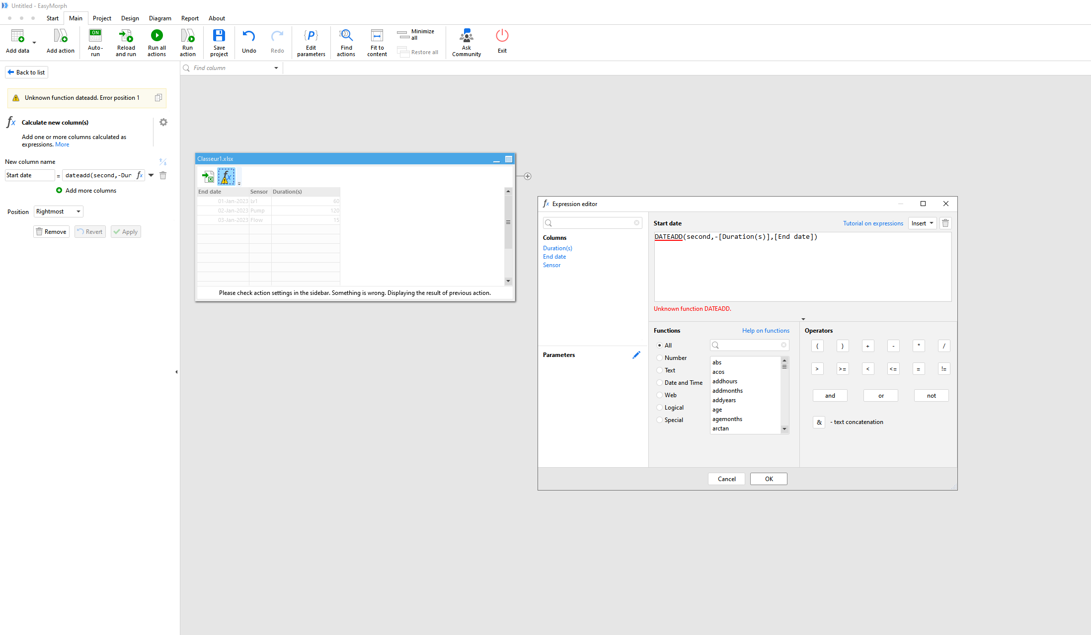Image resolution: width=1091 pixels, height=635 pixels.
Task: Click the column renaming icon beside New column name
Action: click(163, 162)
